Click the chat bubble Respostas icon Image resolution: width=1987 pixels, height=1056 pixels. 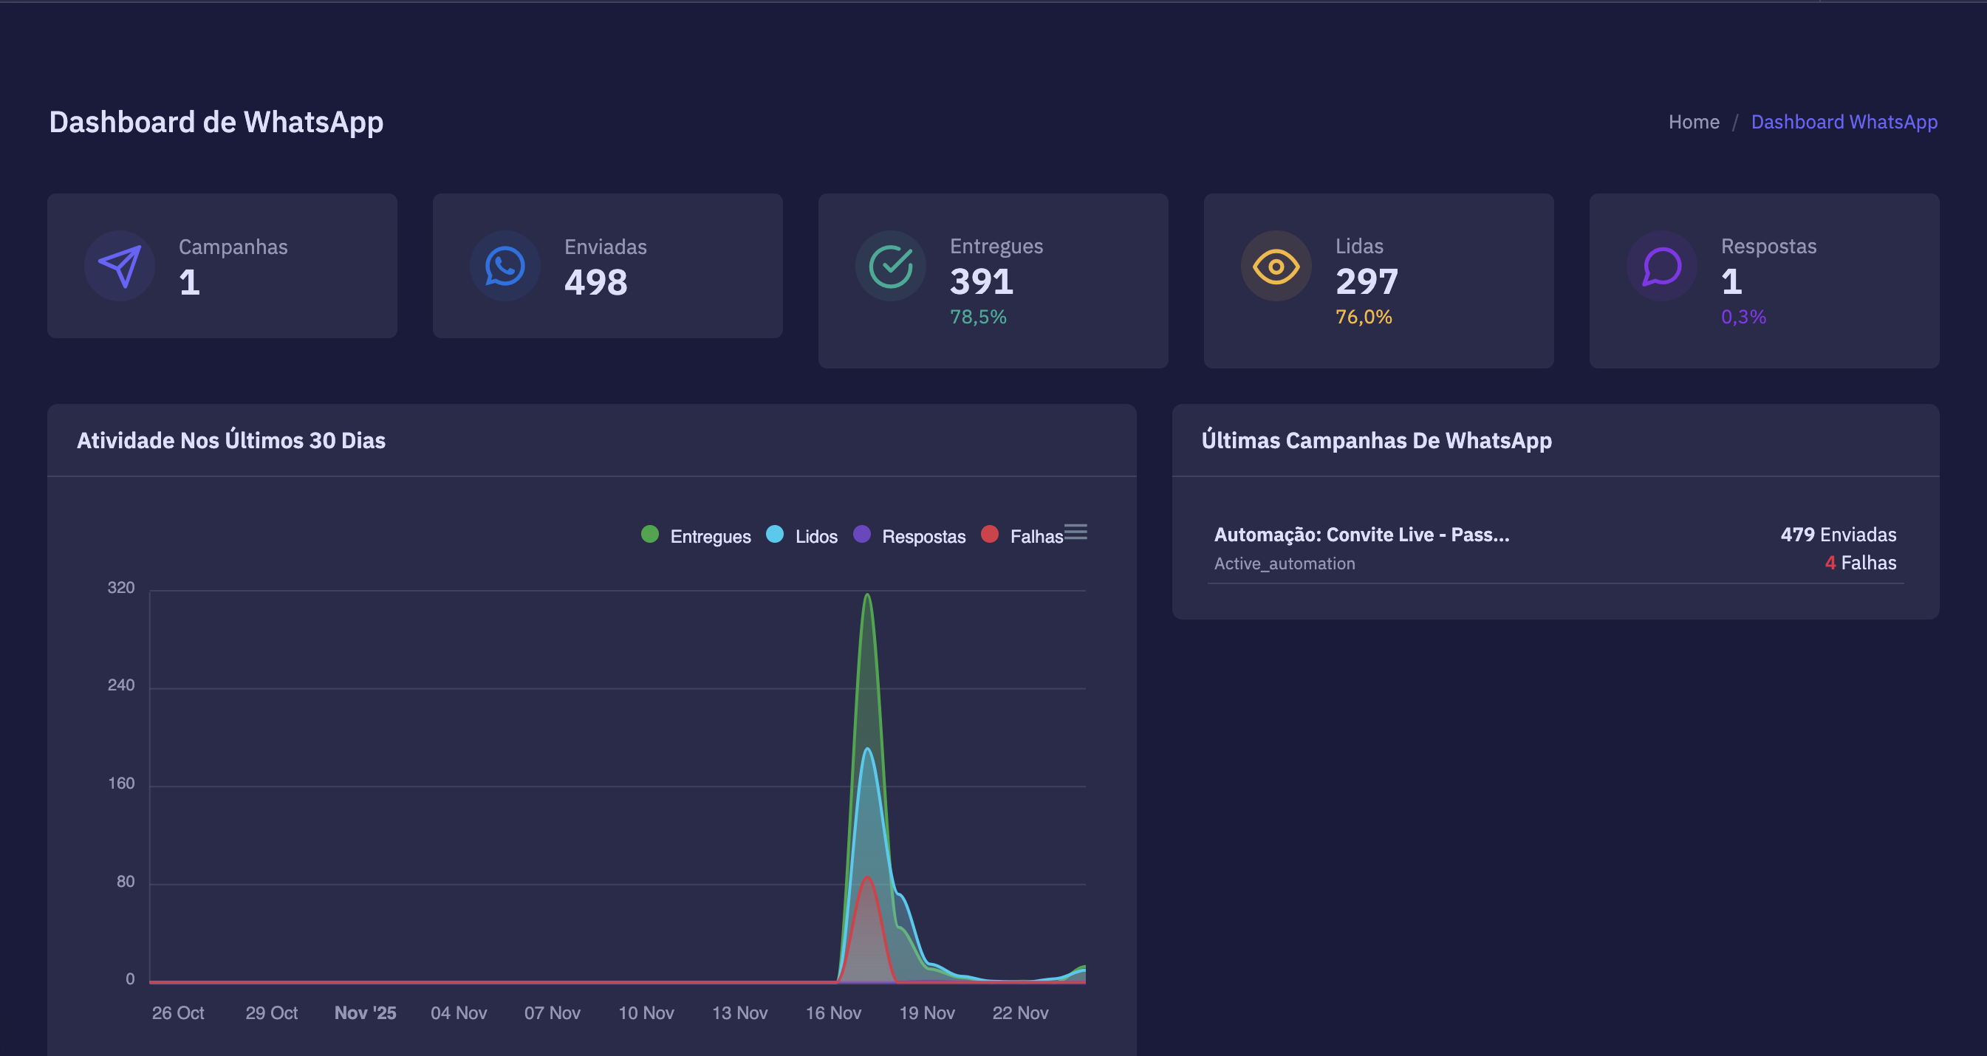coord(1661,266)
